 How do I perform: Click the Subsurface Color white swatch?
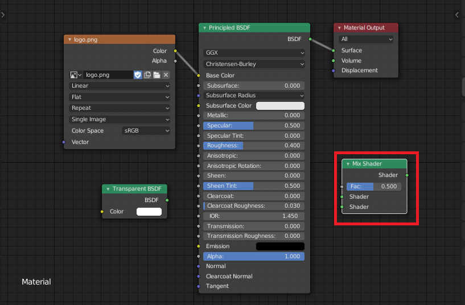(280, 106)
